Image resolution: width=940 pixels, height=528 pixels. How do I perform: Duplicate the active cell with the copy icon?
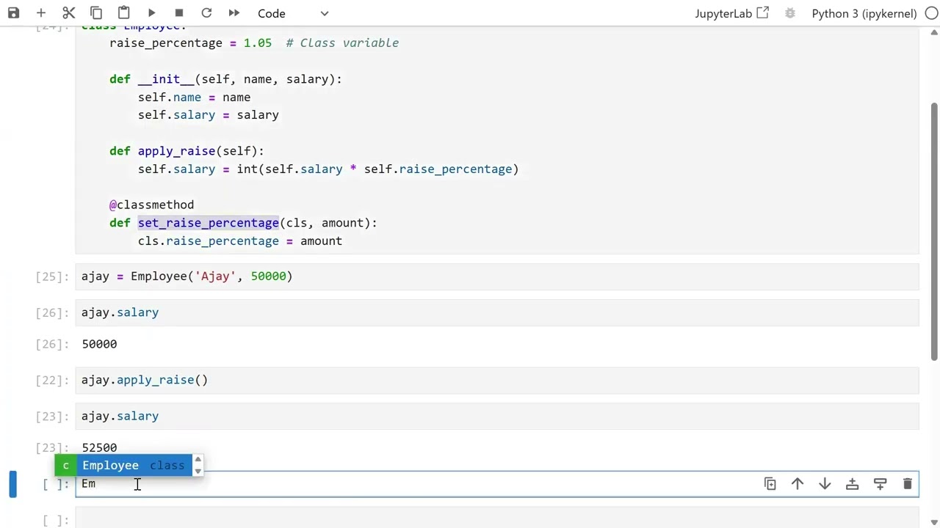(x=770, y=484)
